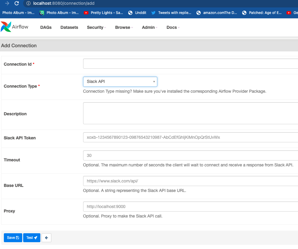Open the Patched: Age of E... bookmark
298x249 pixels.
tap(262, 13)
